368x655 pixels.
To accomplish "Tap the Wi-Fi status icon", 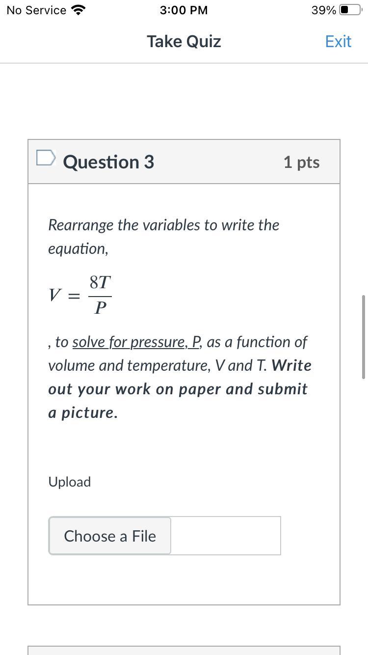I will 78,10.
